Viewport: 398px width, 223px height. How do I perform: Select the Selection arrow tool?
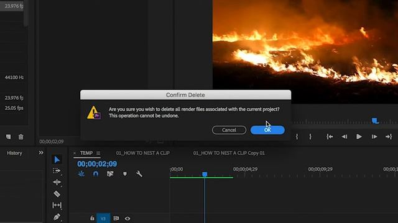pyautogui.click(x=57, y=160)
